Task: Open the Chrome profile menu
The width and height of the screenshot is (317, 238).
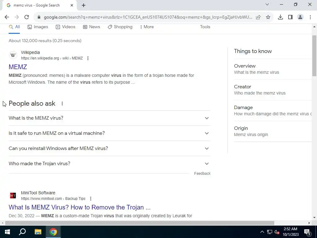Action: coord(300,17)
